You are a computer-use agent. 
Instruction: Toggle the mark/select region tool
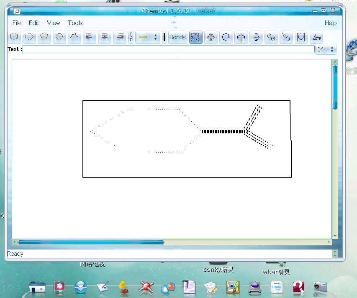[195, 37]
